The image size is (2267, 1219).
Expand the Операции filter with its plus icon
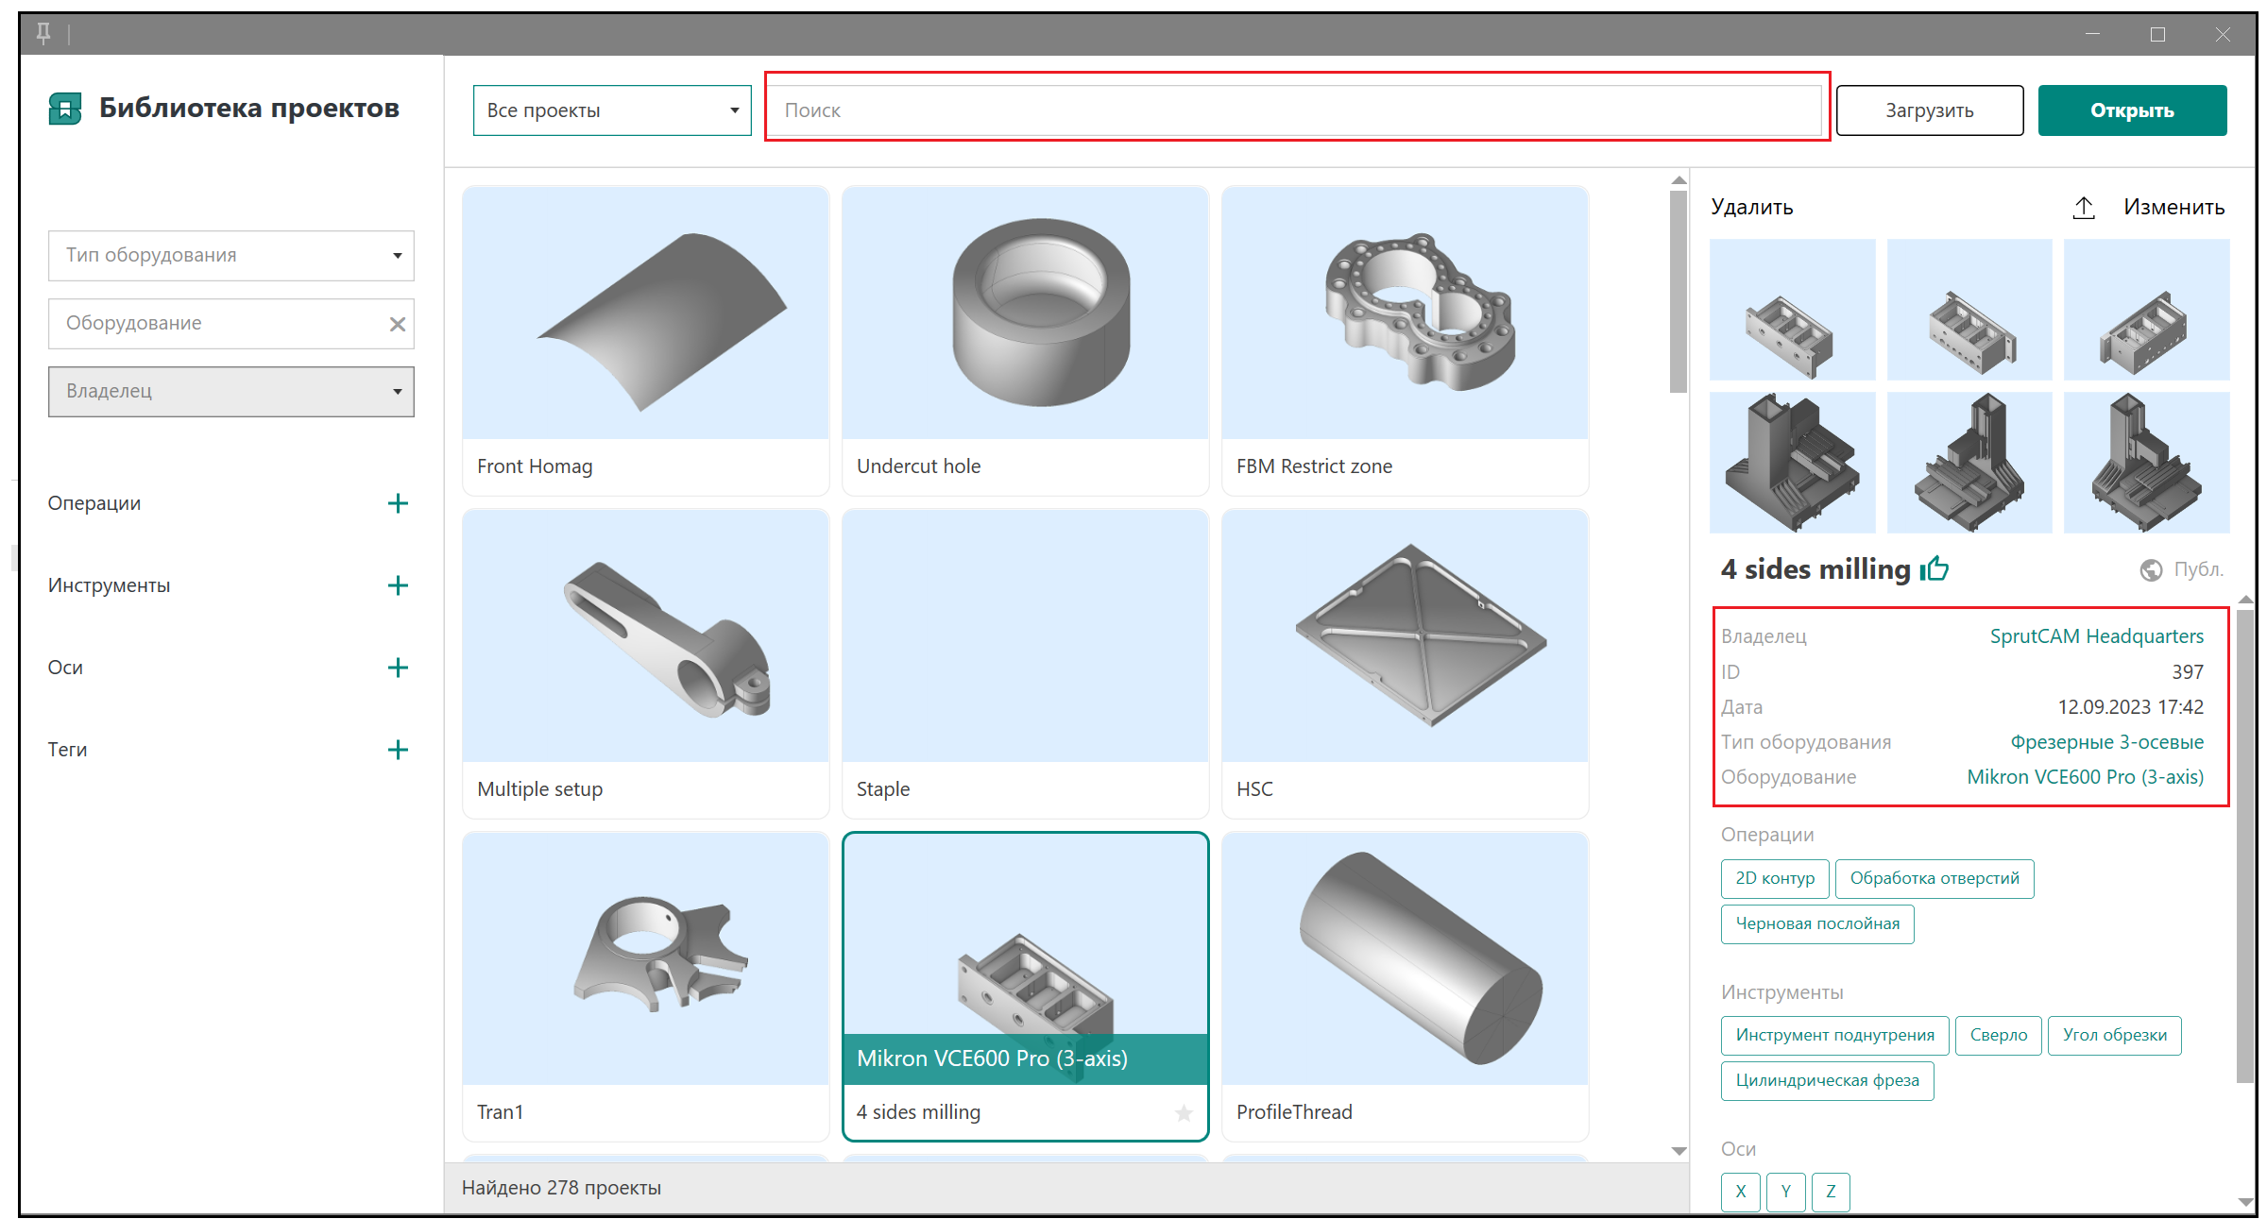click(398, 503)
